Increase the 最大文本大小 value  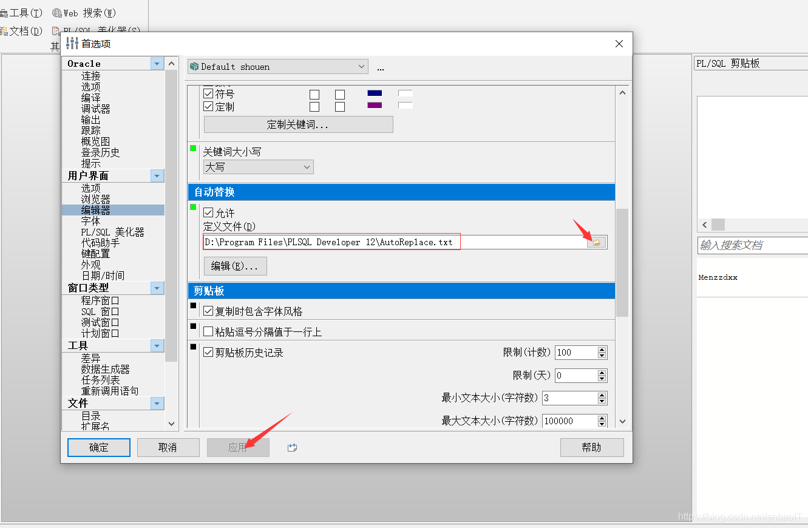pyautogui.click(x=602, y=418)
